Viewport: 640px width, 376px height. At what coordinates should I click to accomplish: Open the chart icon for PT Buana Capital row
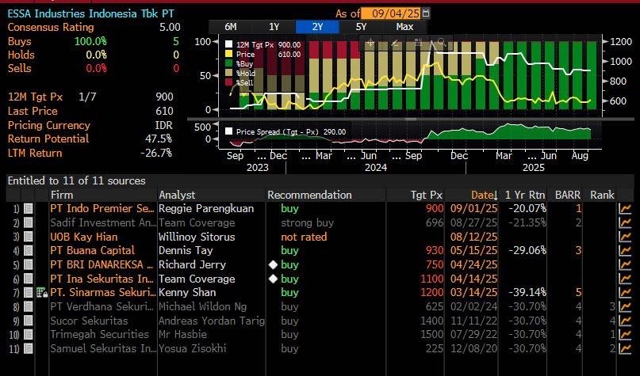click(624, 250)
